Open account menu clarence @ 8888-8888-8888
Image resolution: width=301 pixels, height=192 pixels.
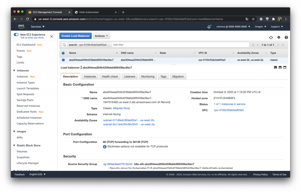point(233,27)
